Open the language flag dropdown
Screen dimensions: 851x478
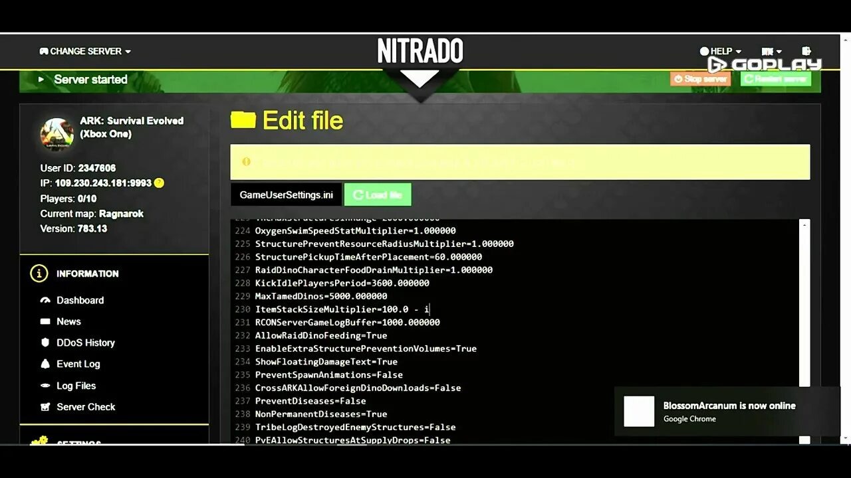click(771, 51)
